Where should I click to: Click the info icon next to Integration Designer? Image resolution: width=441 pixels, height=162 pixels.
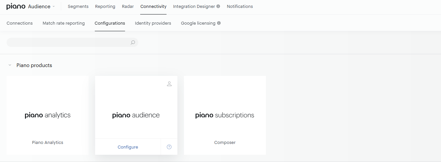pos(218,6)
